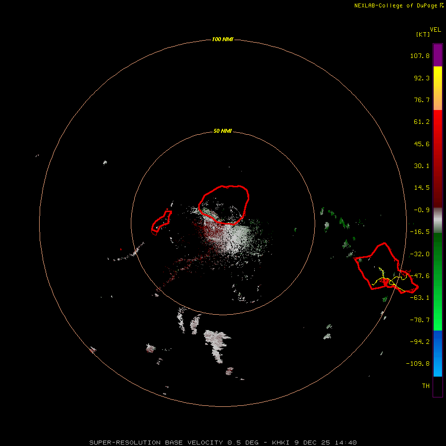Select the 45.6 velocity scale value

[422, 144]
